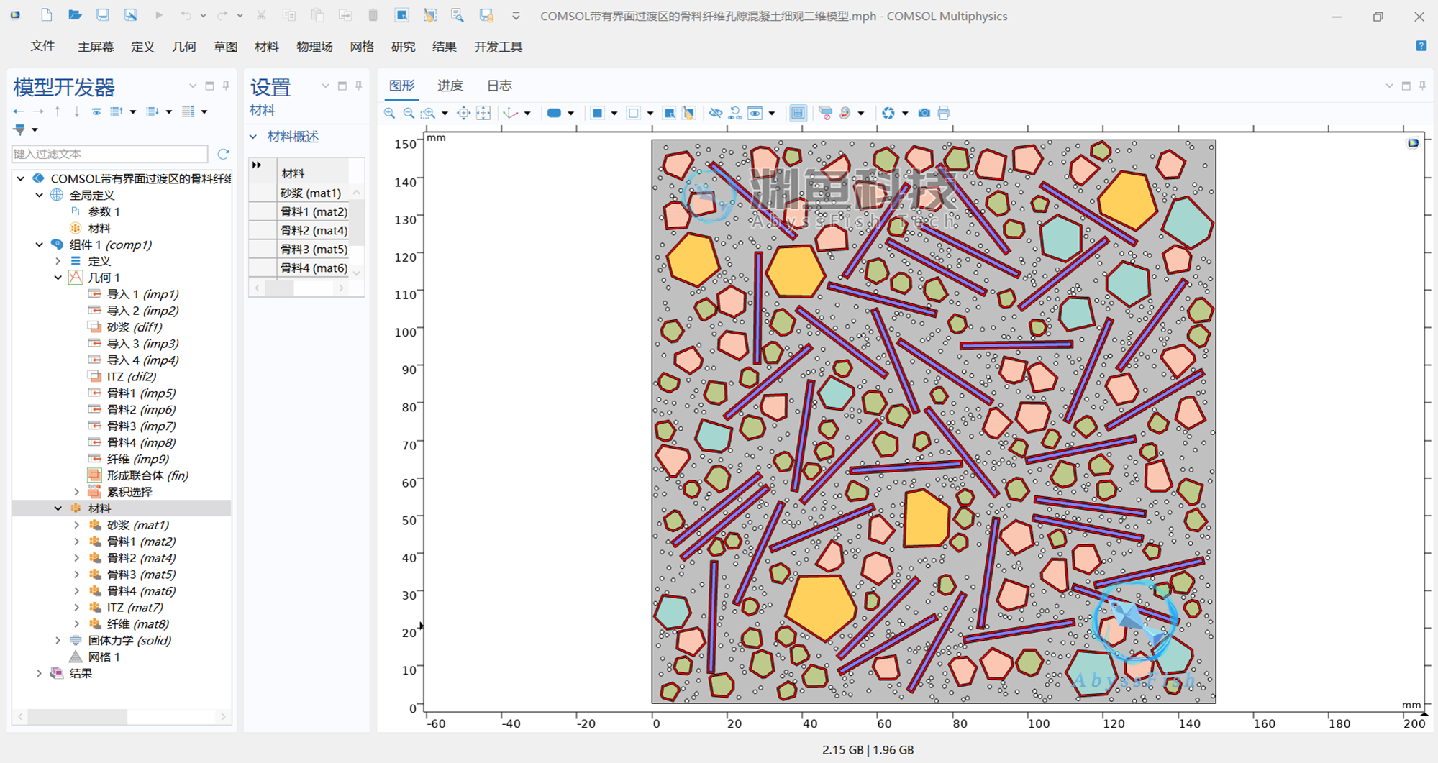Expand the 结果 node in the tree
Viewport: 1438px width, 763px height.
(40, 673)
